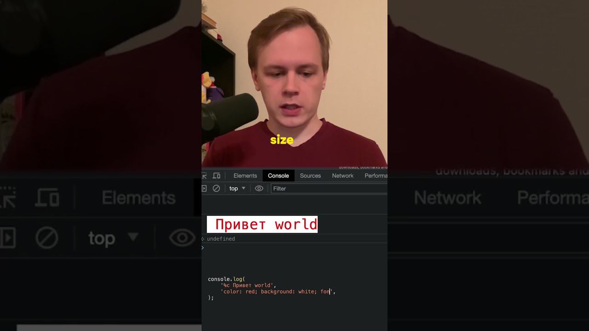Open the top context dropdown
This screenshot has width=589, height=331.
[237, 188]
